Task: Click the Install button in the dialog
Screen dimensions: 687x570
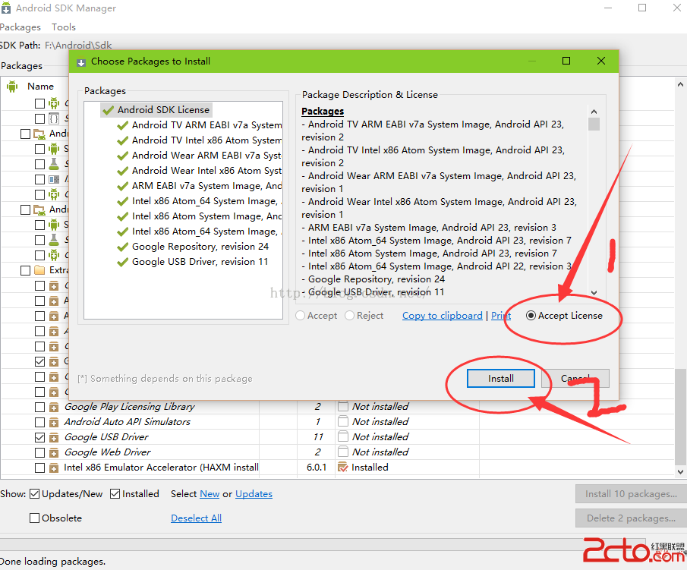Action: 500,379
